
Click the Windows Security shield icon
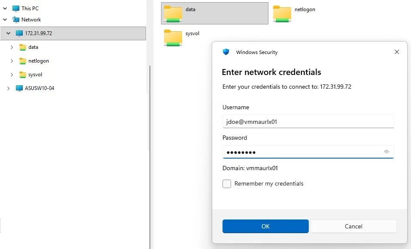pos(226,52)
